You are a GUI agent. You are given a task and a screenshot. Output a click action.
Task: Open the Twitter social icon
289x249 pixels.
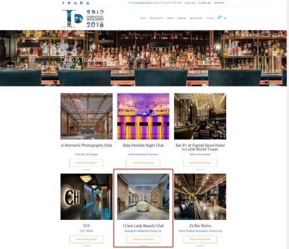69,3
